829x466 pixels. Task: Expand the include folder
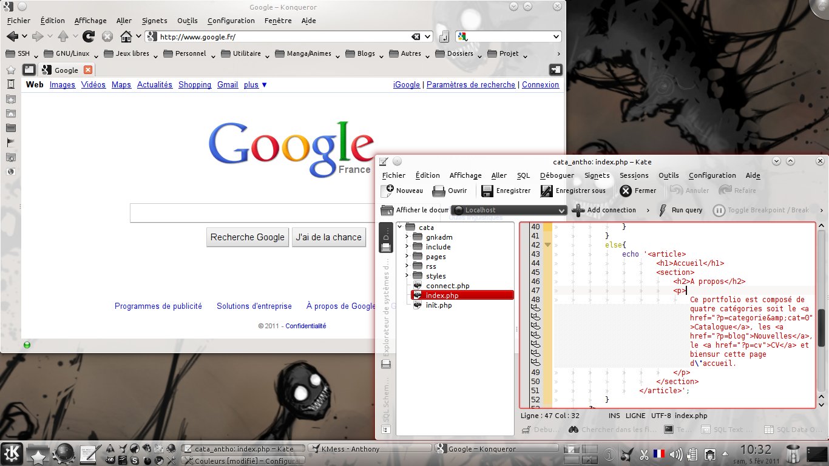click(x=407, y=247)
